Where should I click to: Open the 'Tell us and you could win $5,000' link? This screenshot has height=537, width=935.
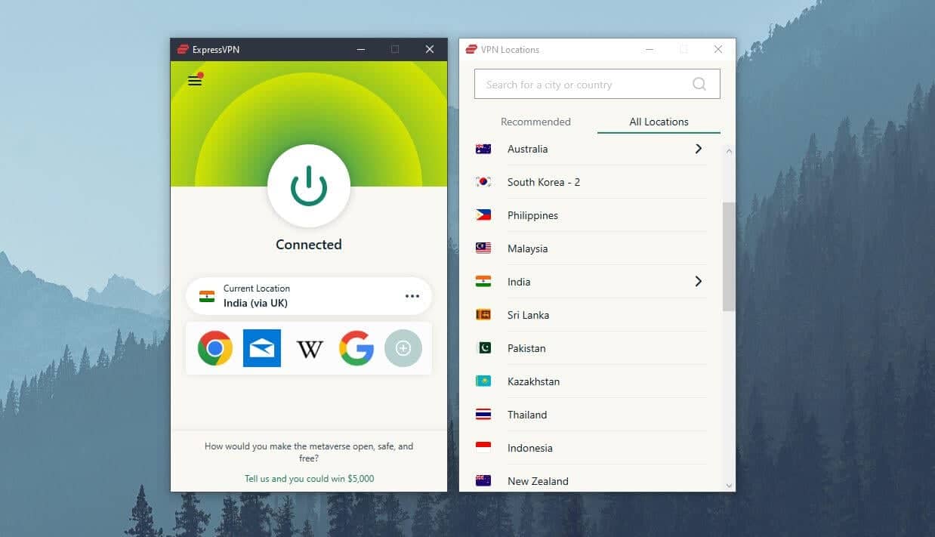(309, 479)
